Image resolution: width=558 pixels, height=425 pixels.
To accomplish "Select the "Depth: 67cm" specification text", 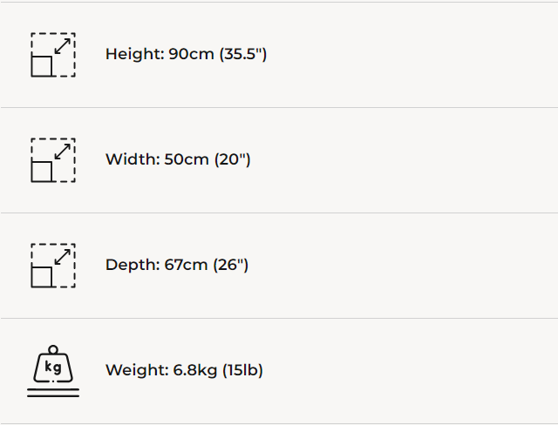I will pos(157,265).
